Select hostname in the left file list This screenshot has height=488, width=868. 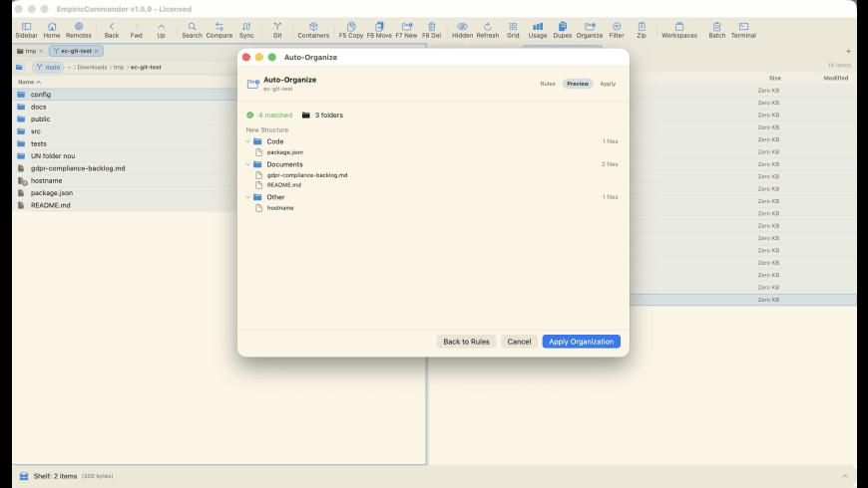pyautogui.click(x=125, y=180)
